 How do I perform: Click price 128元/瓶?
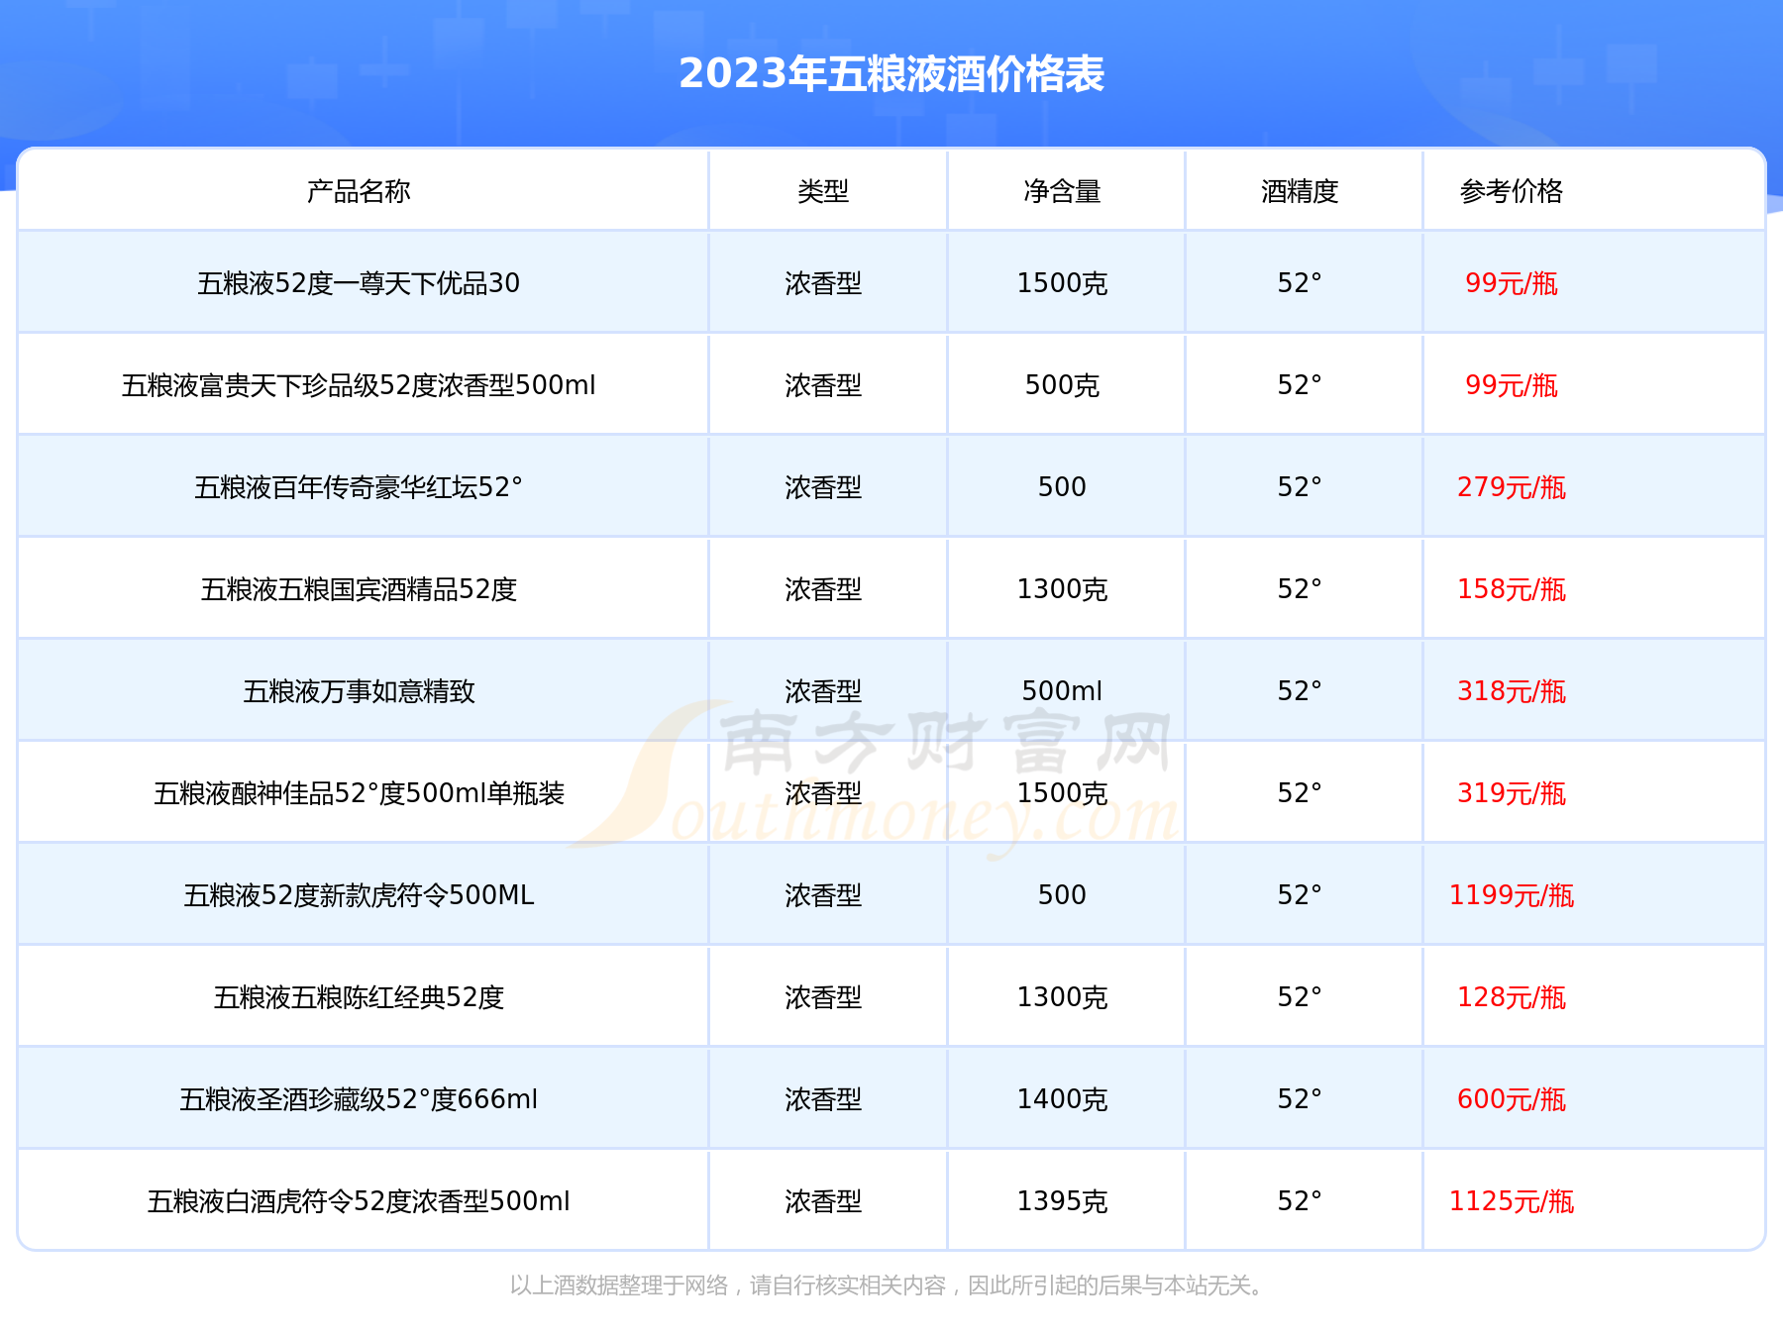click(x=1511, y=997)
